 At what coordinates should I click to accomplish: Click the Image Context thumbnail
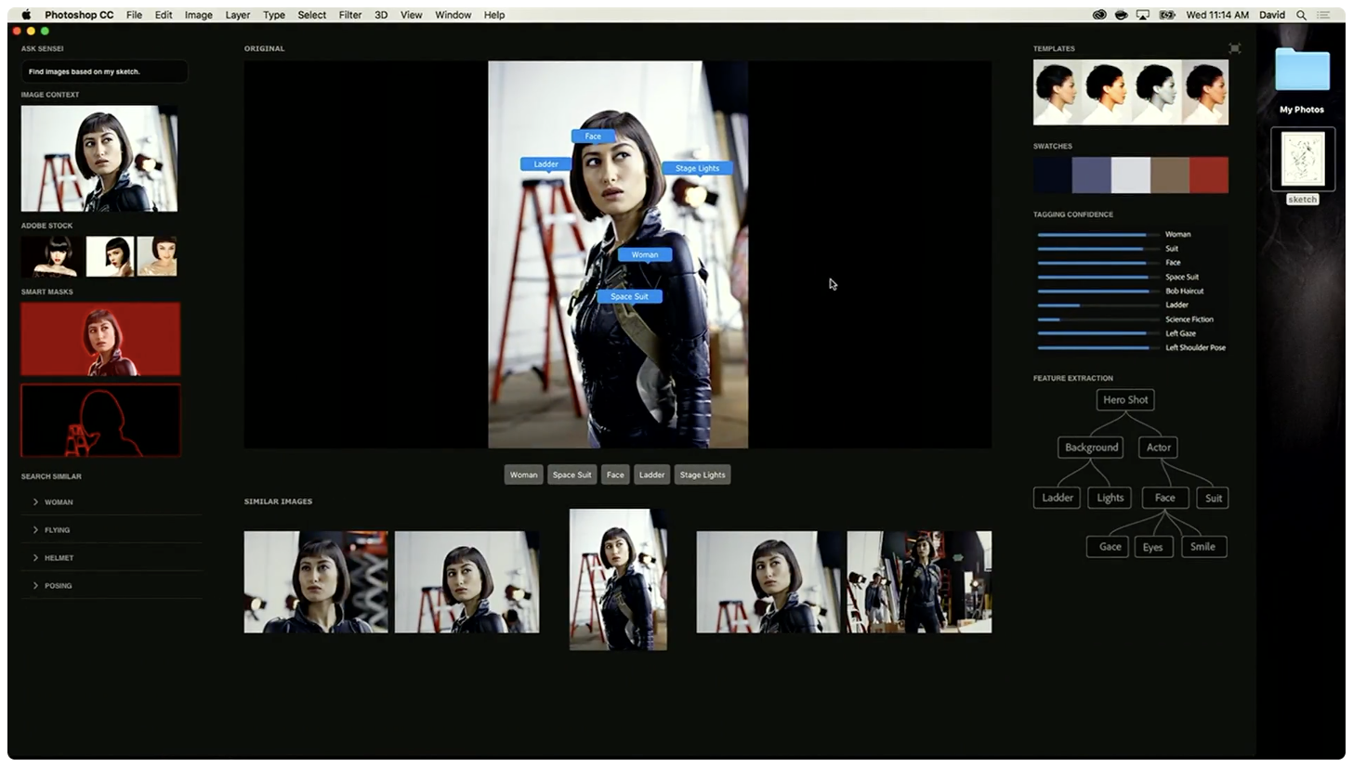(99, 159)
